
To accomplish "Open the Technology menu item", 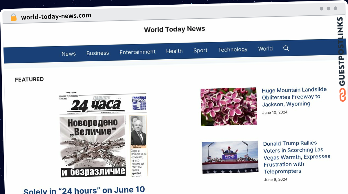I will click(233, 50).
